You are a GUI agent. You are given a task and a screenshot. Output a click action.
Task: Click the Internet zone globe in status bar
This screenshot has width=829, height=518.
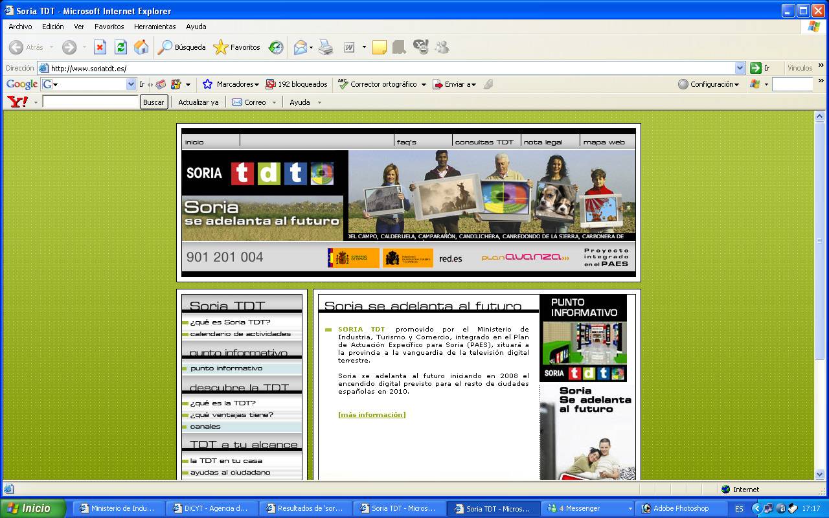[725, 490]
